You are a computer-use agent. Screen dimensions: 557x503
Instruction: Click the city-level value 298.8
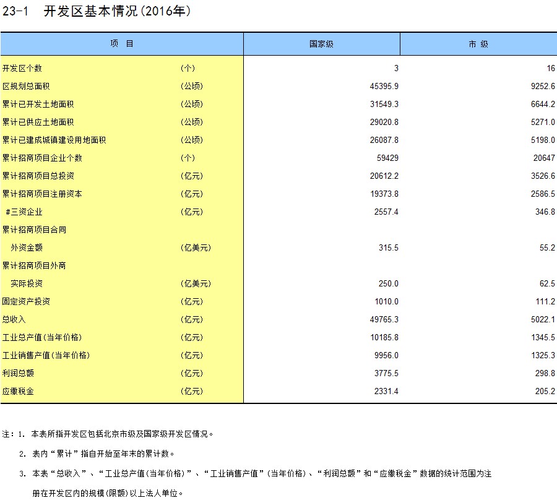coord(545,373)
